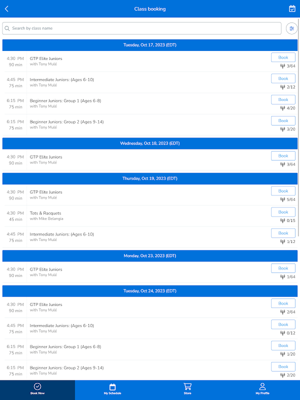This screenshot has width=300, height=400.
Task: Open the calendar icon in header
Action: click(292, 8)
